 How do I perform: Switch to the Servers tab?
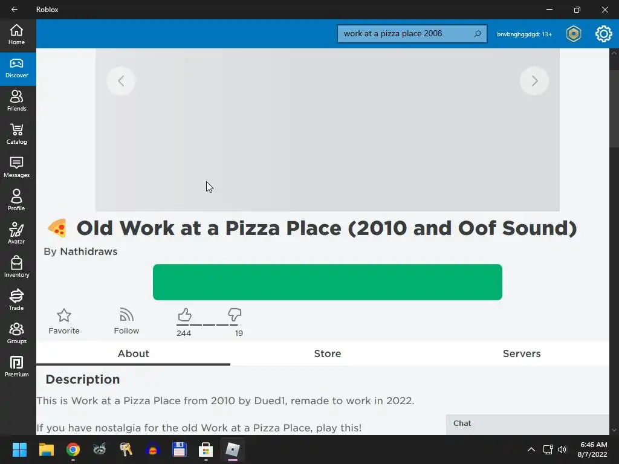coord(522,353)
